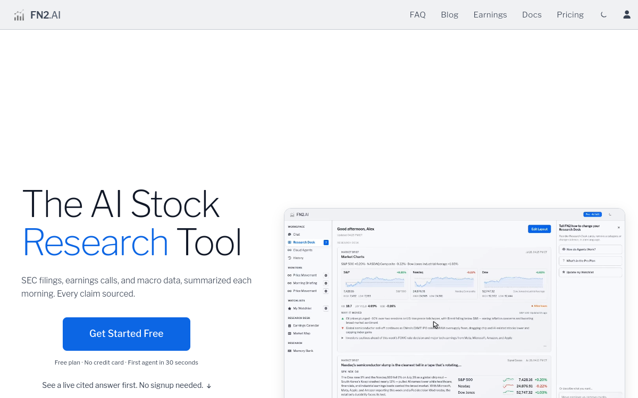The height and width of the screenshot is (398, 638).
Task: Click the Nasdaq's semiconductor slump headline
Action: (401, 365)
